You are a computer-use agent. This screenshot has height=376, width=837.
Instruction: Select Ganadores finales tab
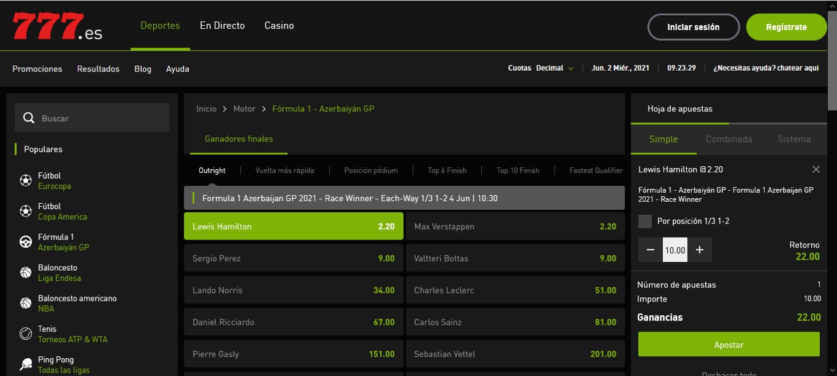point(239,139)
